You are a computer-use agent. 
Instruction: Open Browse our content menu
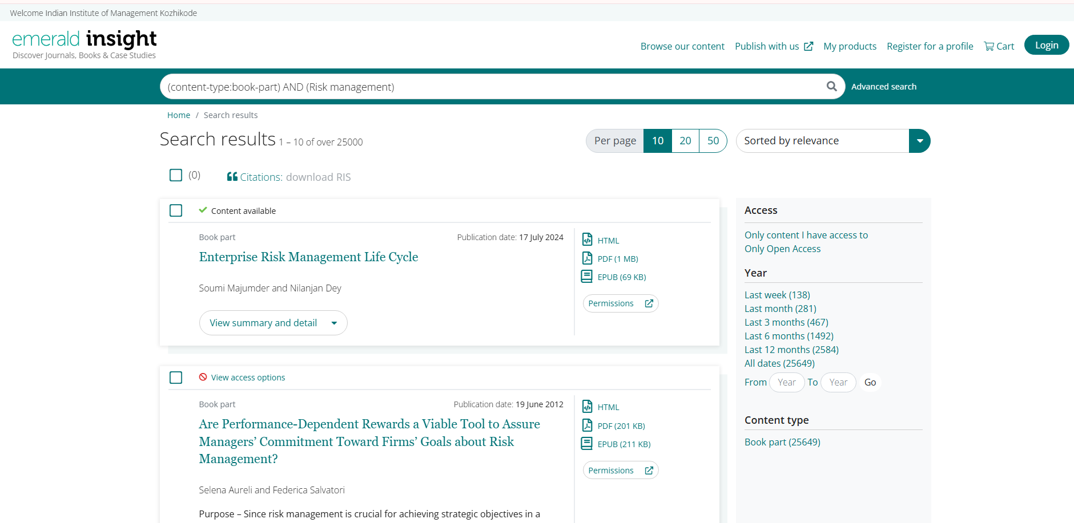pyautogui.click(x=682, y=46)
